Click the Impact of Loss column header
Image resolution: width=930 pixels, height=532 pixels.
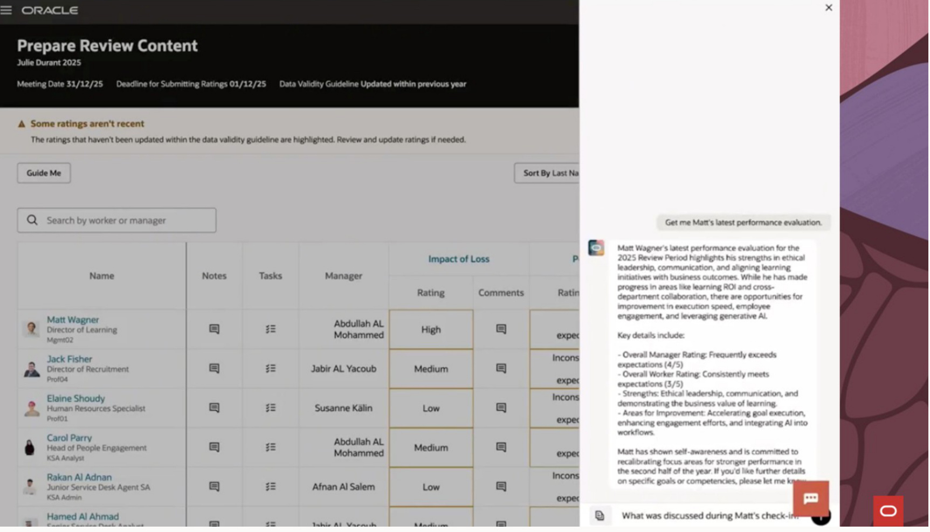[x=458, y=259]
